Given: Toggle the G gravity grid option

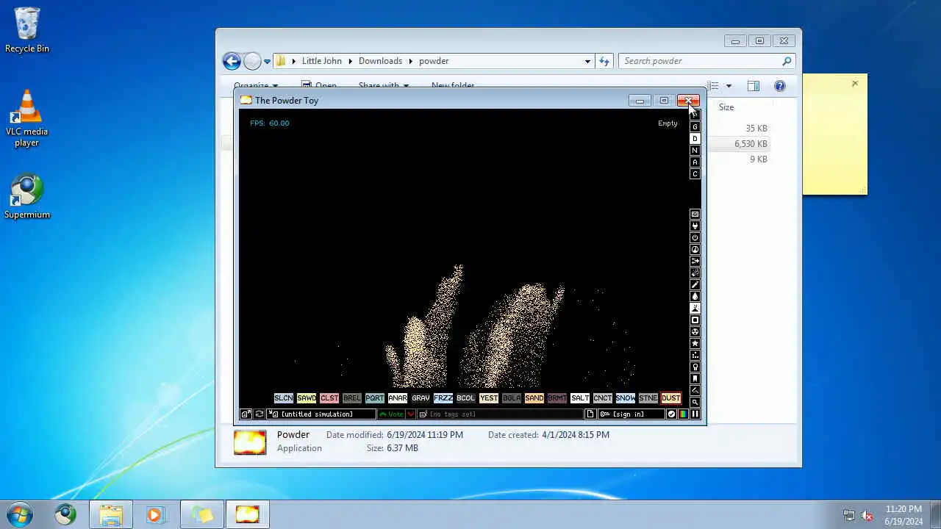Looking at the screenshot, I should point(695,127).
